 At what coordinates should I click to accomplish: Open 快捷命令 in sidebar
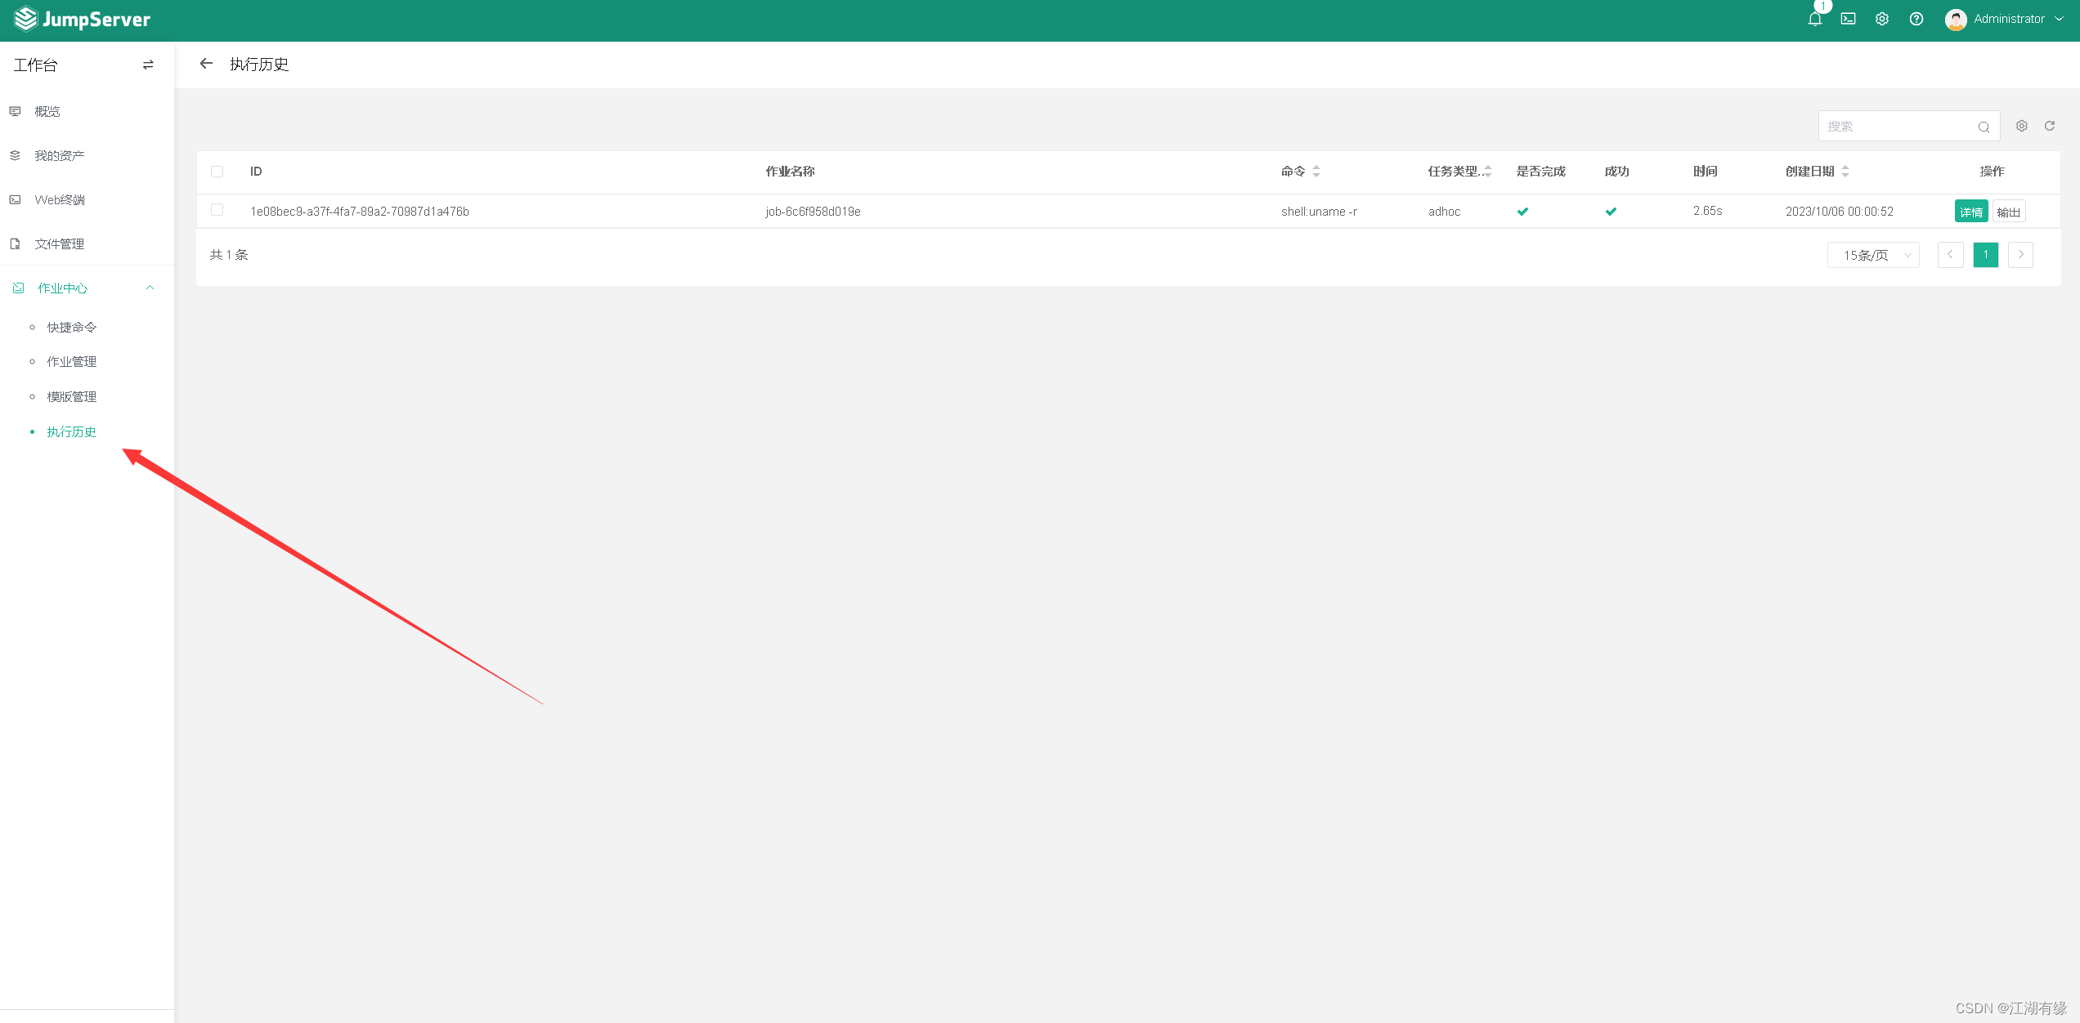72,327
